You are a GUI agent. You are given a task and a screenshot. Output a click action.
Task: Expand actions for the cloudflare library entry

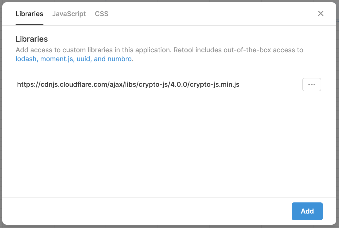tap(311, 84)
